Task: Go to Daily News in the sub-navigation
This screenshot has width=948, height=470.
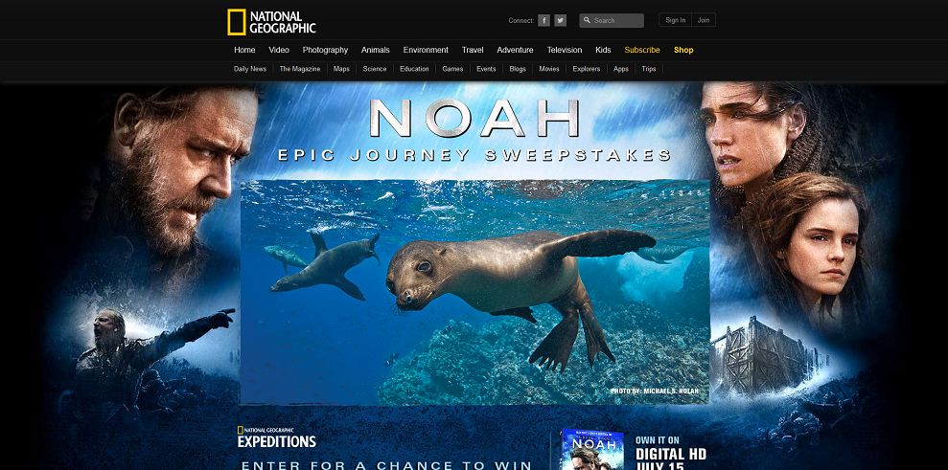Action: click(250, 69)
